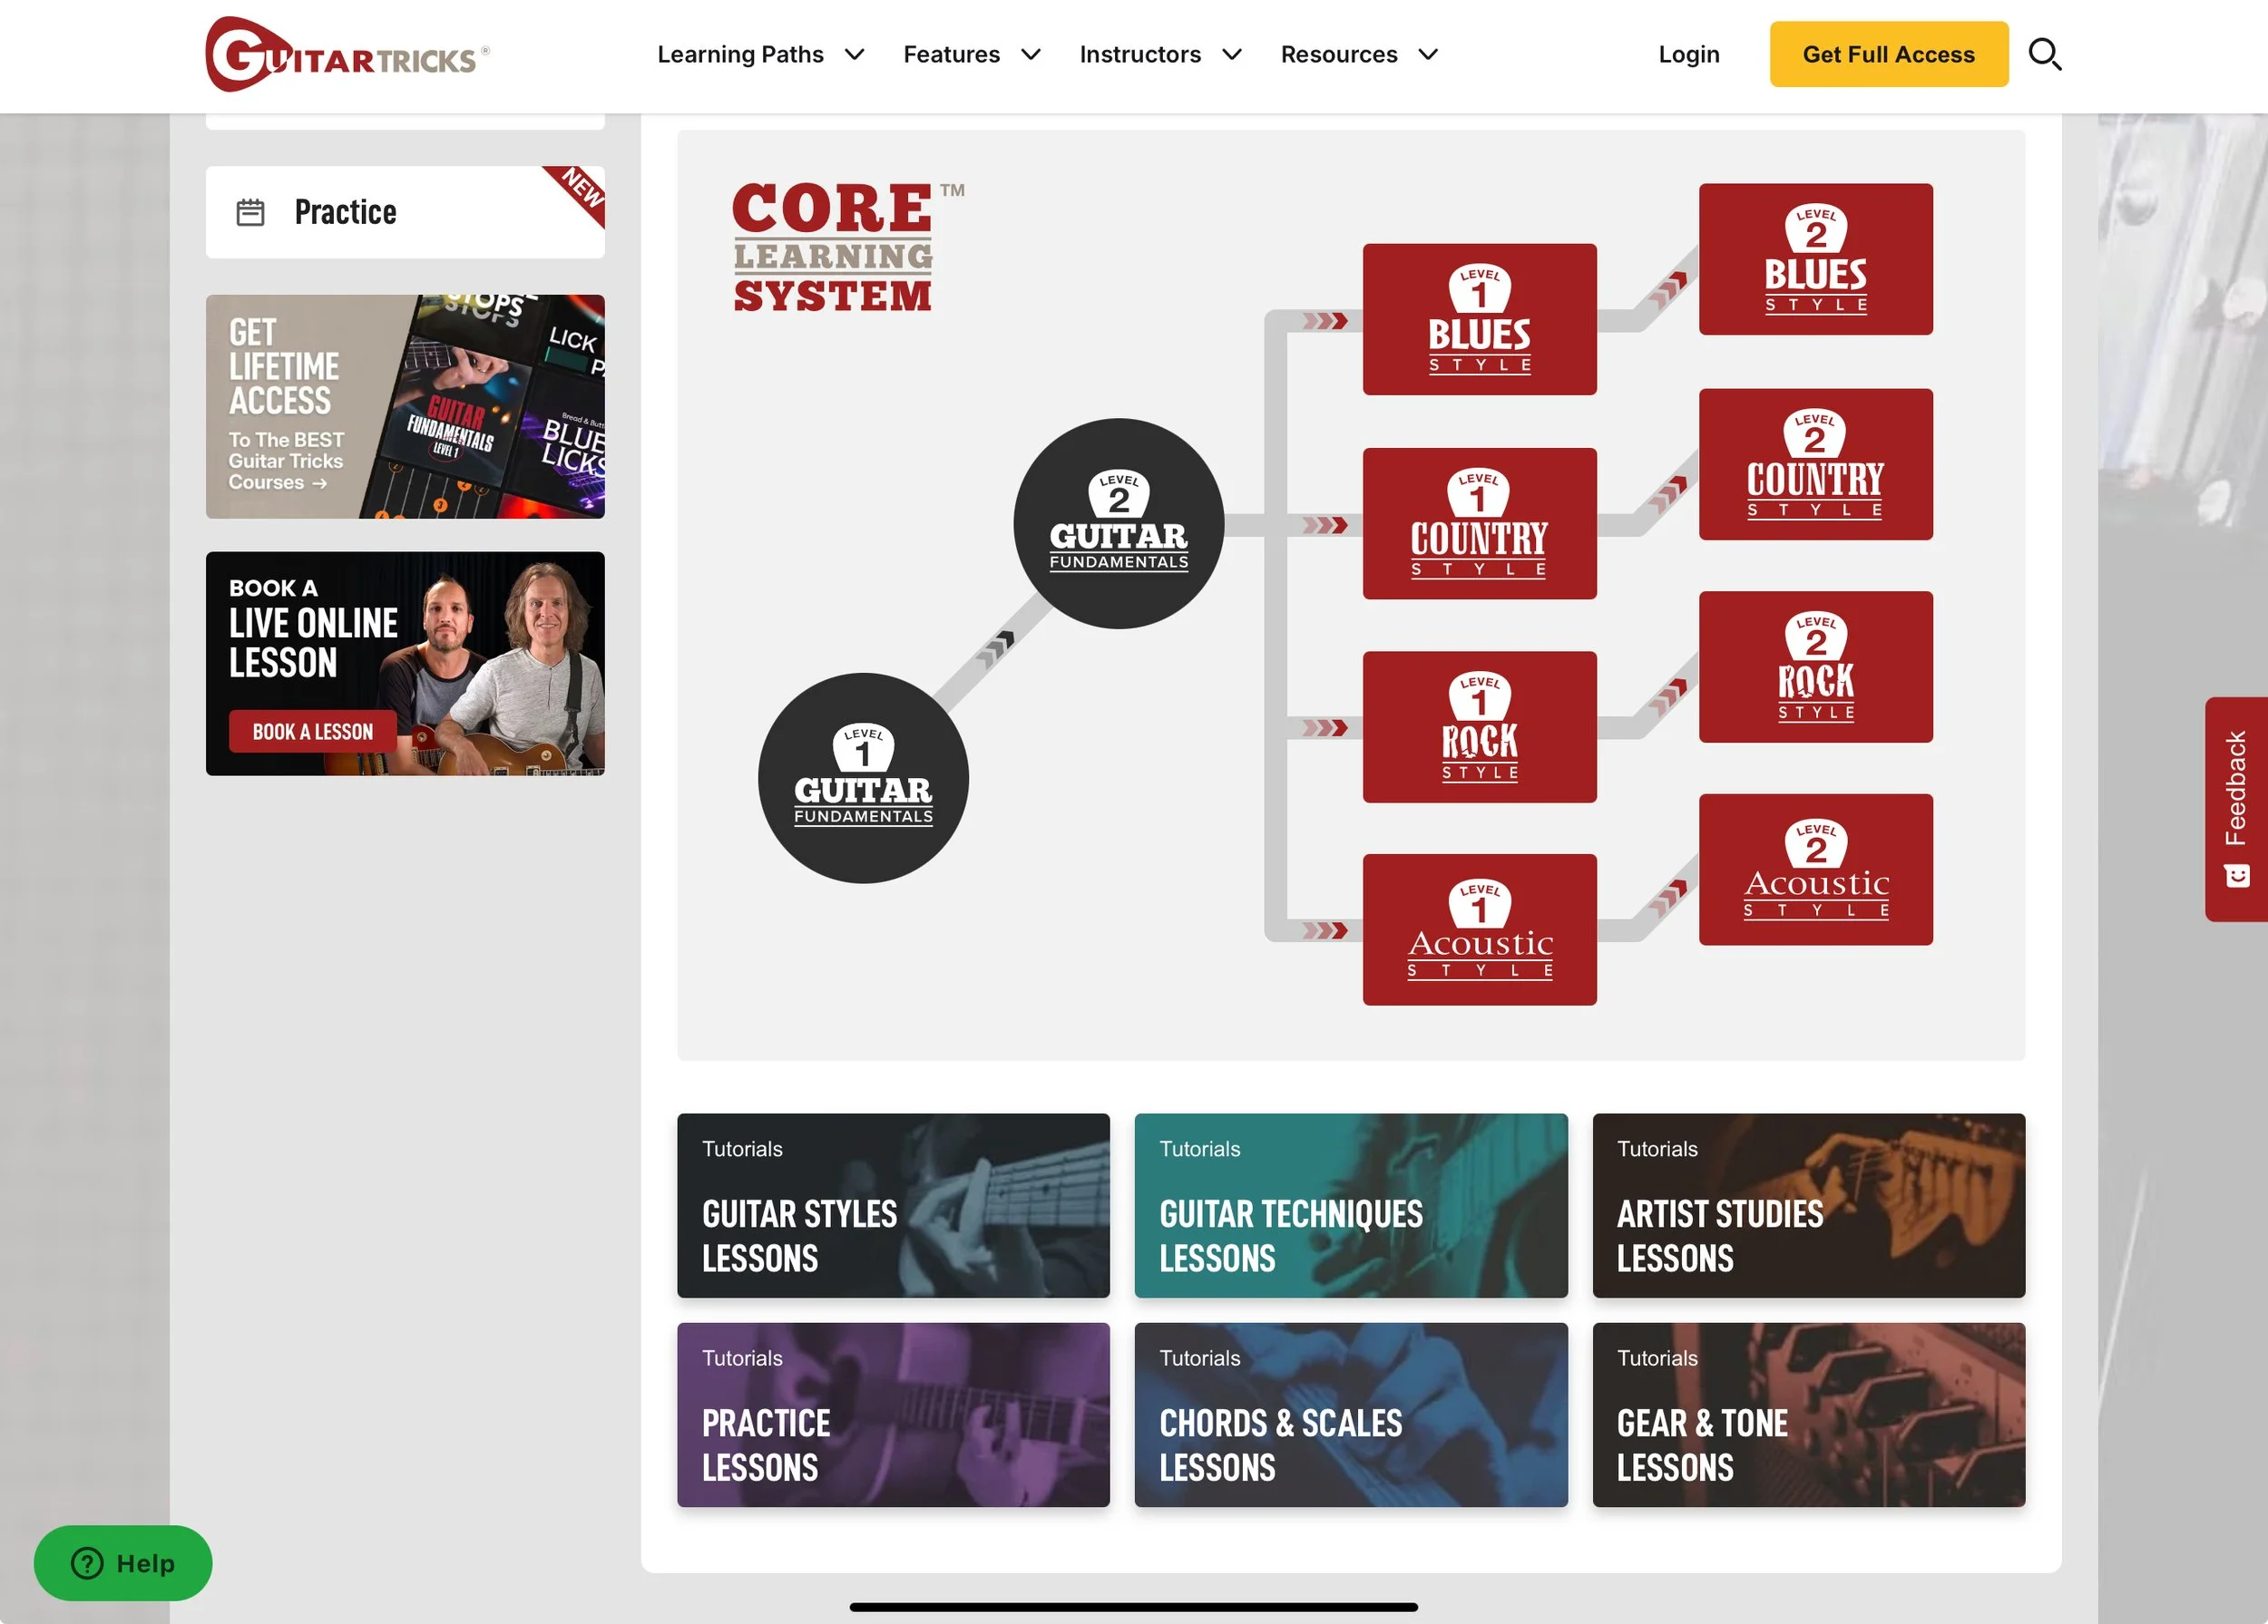Expand the Learning Paths dropdown

coord(760,54)
